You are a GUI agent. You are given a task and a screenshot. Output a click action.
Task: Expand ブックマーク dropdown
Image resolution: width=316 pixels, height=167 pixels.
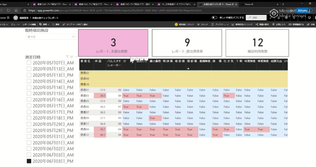pos(220,24)
